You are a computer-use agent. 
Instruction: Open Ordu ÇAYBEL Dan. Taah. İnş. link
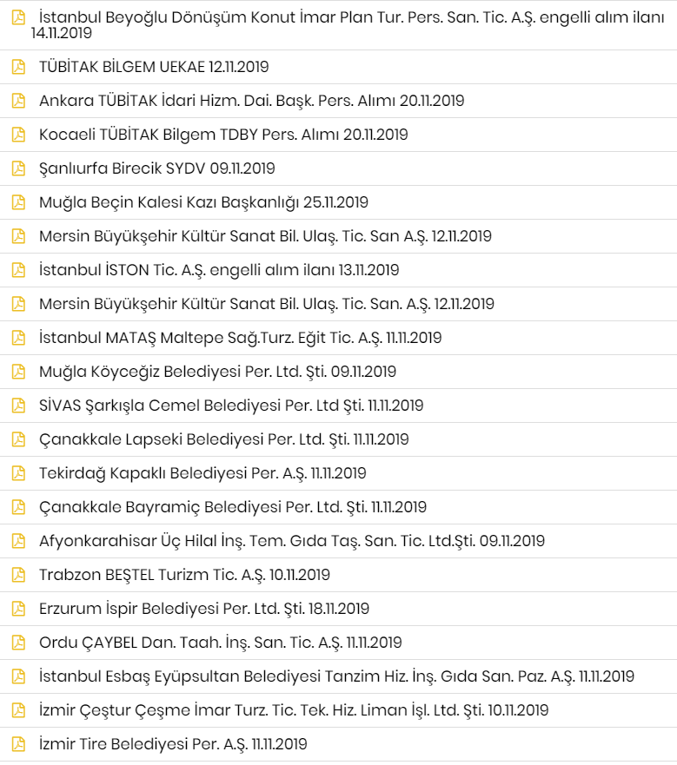click(x=220, y=642)
